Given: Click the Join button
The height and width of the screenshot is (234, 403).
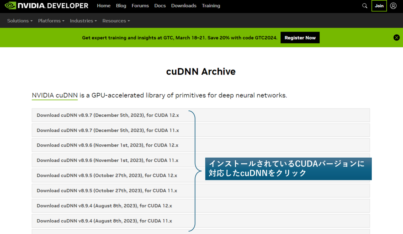Looking at the screenshot, I should [x=379, y=6].
